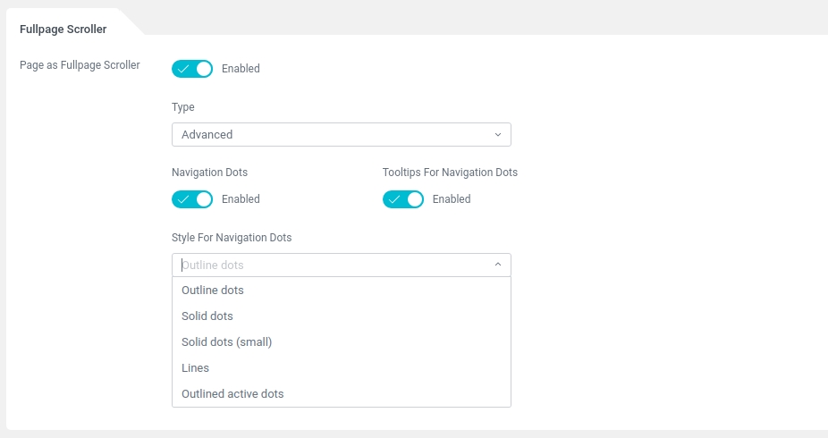Click into the Style For Navigation Dots search field
This screenshot has width=828, height=438.
click(331, 265)
